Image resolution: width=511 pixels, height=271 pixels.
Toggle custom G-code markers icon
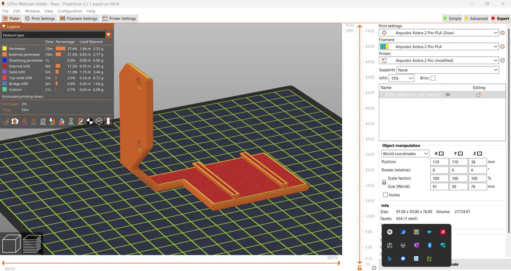[x=80, y=121]
